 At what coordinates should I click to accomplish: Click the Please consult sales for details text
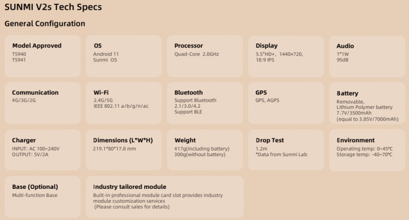coord(132,207)
